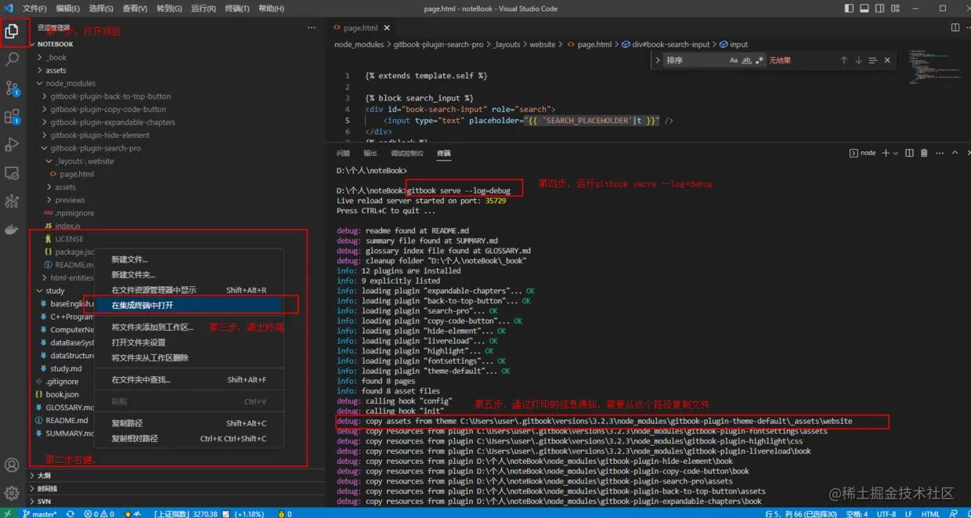Toggle replace mode chevron in find widget
Screen dimensions: 971x518
click(x=657, y=60)
